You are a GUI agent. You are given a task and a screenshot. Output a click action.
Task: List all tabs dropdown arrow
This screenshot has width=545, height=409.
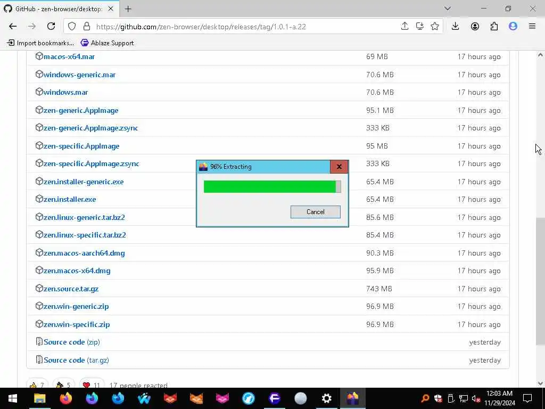pyautogui.click(x=447, y=9)
